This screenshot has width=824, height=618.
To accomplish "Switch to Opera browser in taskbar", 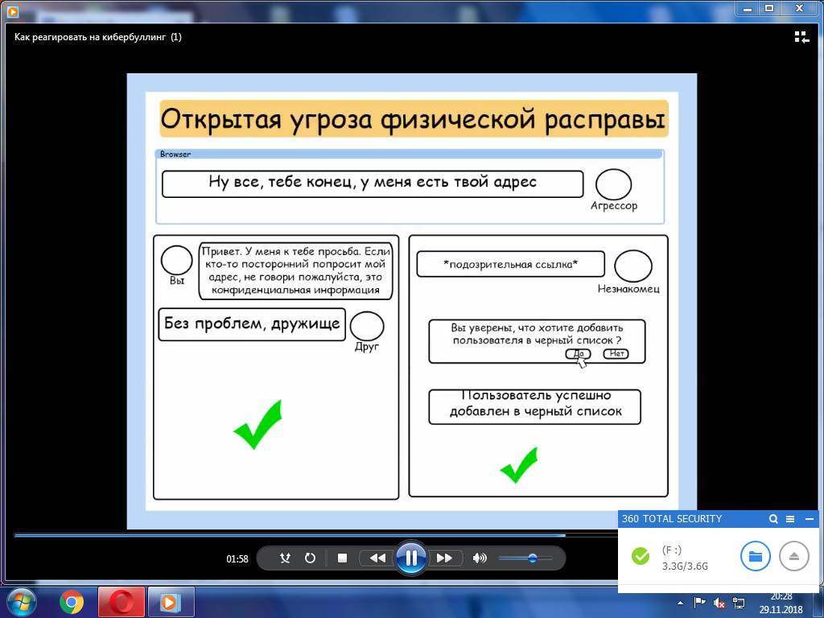I will click(121, 602).
